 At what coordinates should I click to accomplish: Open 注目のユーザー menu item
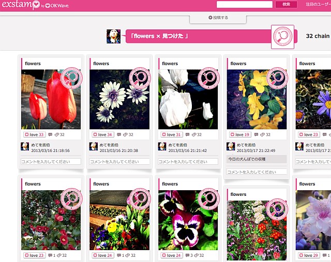[x=319, y=4]
